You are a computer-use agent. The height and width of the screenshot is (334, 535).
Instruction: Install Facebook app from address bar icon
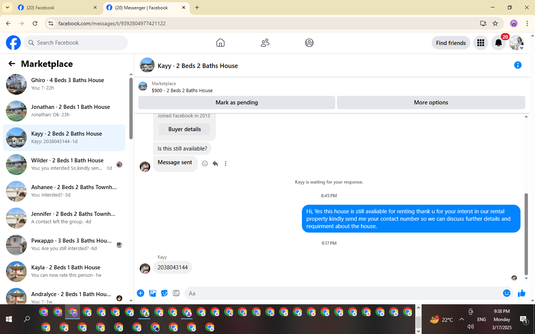(x=483, y=23)
